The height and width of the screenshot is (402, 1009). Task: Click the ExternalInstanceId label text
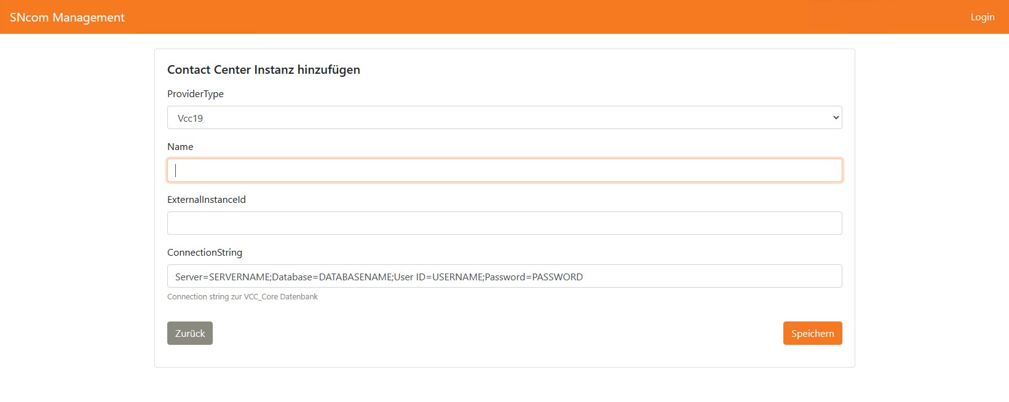coord(207,200)
